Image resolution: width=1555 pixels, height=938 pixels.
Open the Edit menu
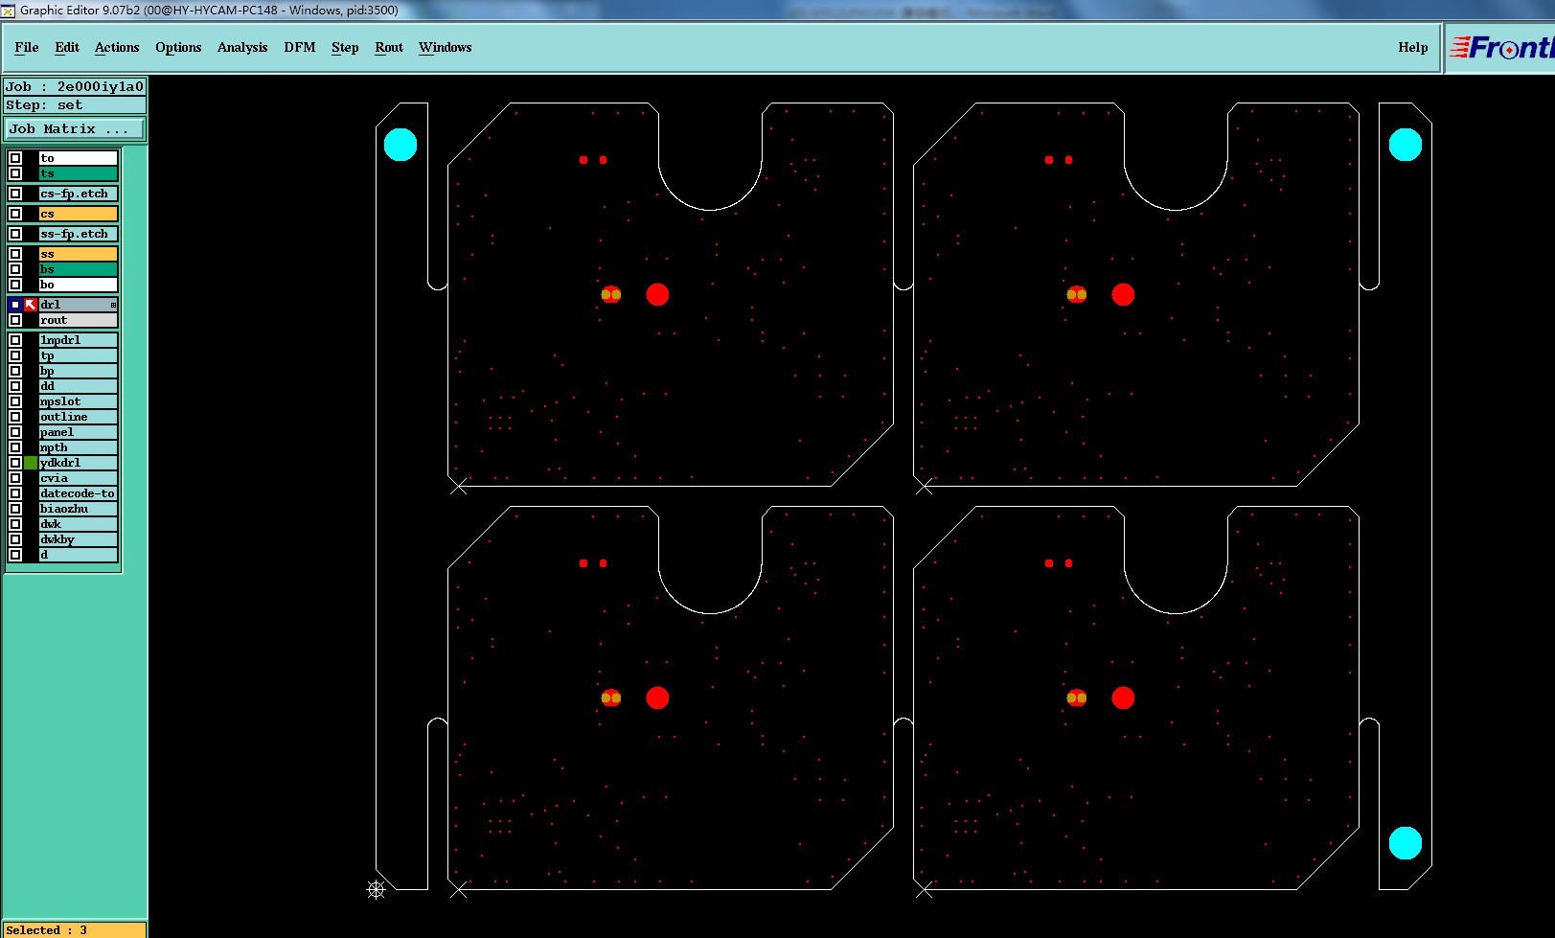click(67, 47)
